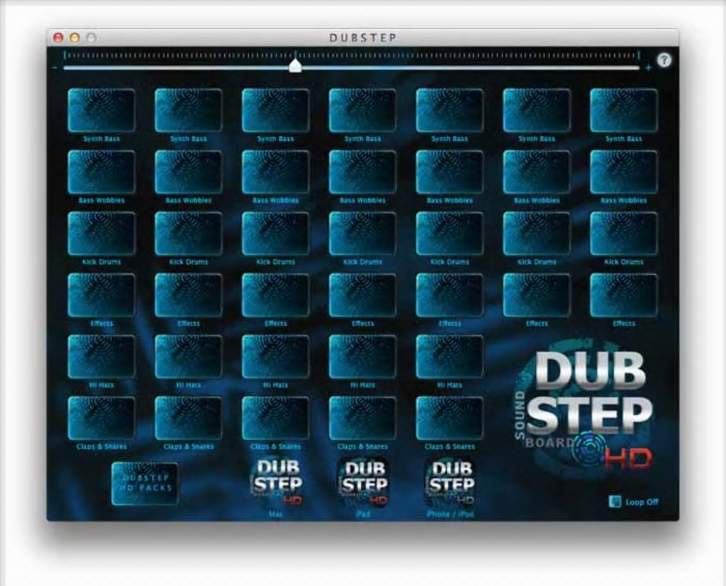This screenshot has height=586, width=726.
Task: Tap the first Hi Hats pad
Action: (x=101, y=357)
